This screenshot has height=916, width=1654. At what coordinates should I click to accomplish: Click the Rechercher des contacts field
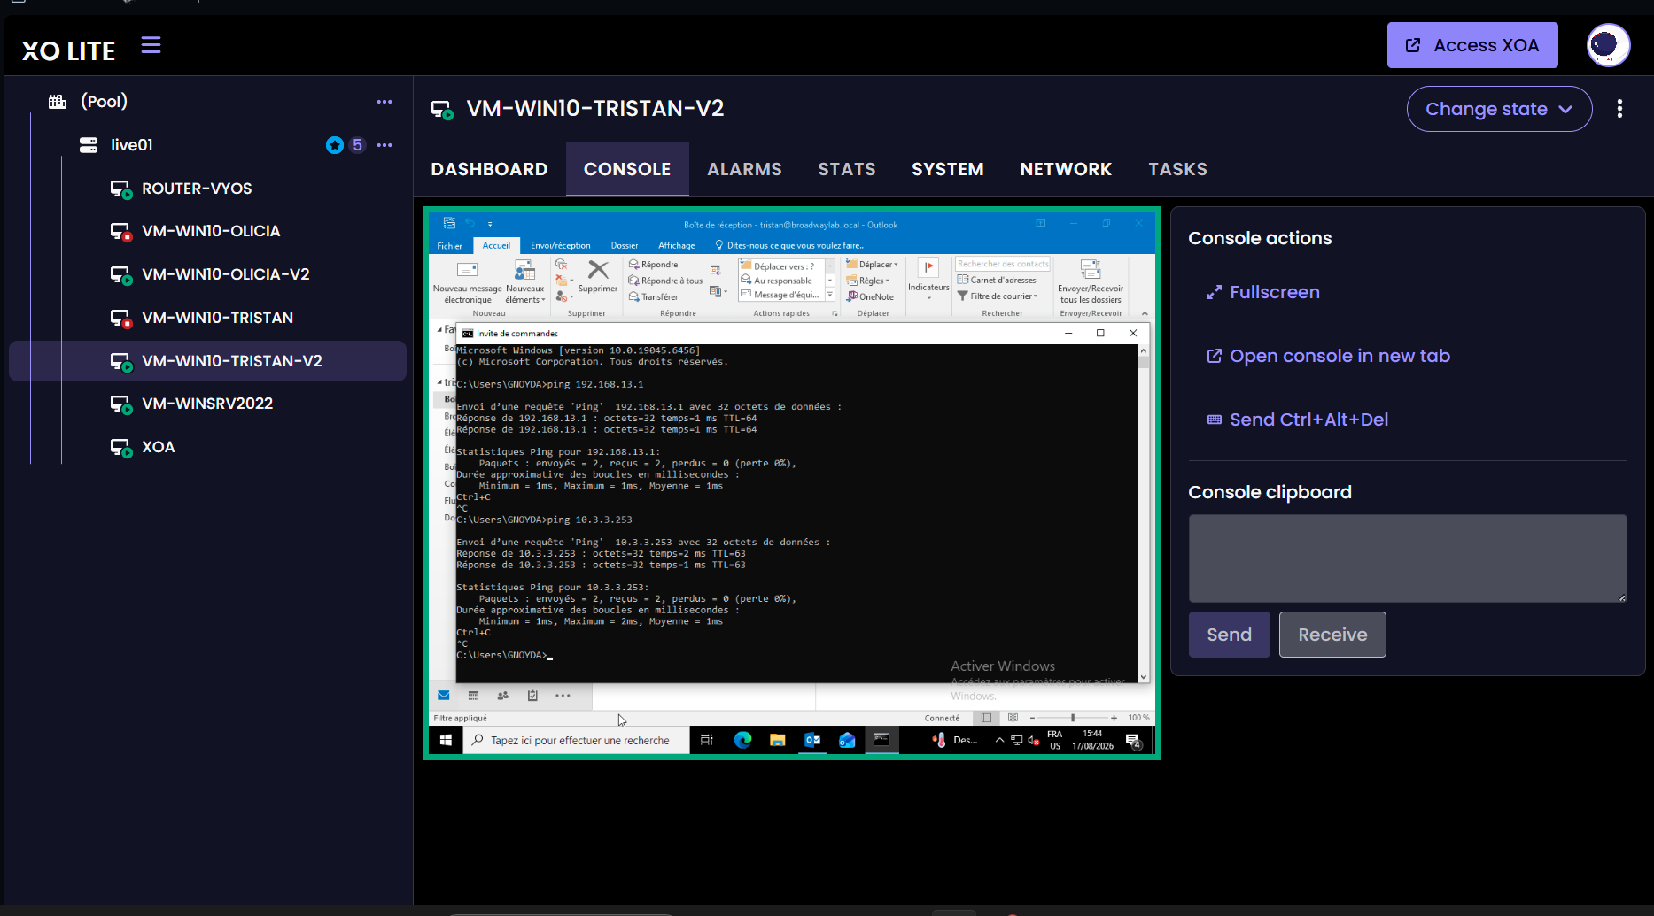1003,264
